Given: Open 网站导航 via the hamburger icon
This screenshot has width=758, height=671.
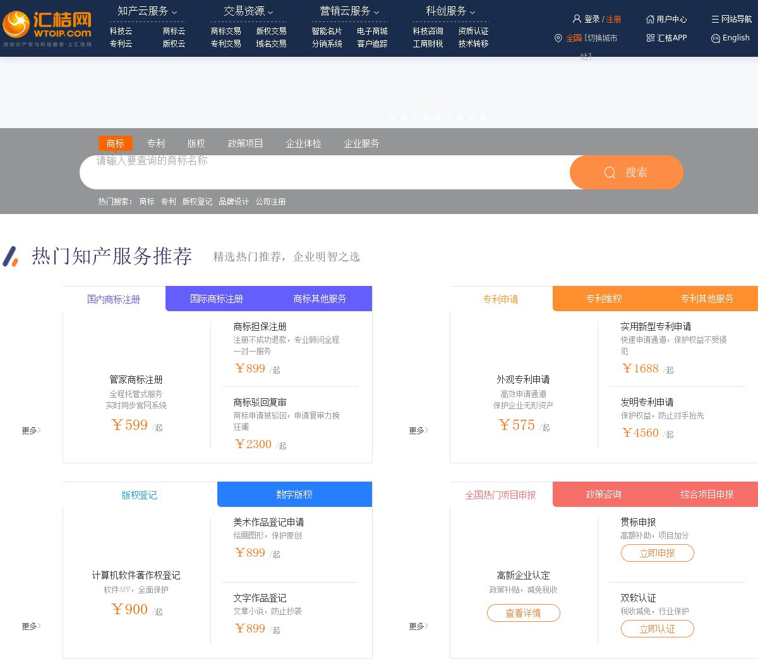Looking at the screenshot, I should point(715,19).
